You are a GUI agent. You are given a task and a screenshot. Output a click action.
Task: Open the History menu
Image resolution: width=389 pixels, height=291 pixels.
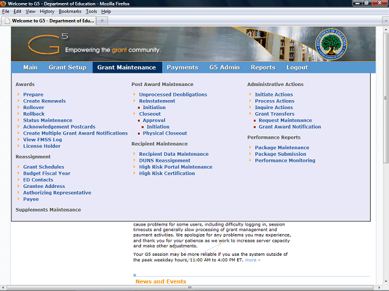tap(47, 12)
